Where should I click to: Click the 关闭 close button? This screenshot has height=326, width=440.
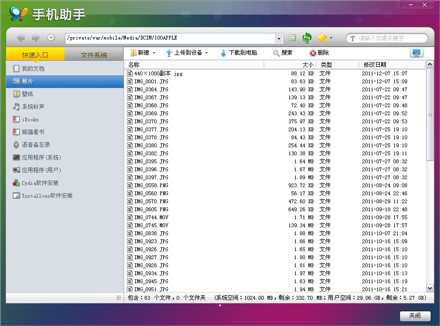coord(416,316)
